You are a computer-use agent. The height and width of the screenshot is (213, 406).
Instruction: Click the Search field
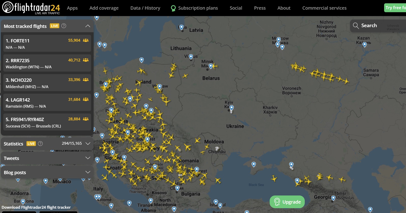[378, 26]
